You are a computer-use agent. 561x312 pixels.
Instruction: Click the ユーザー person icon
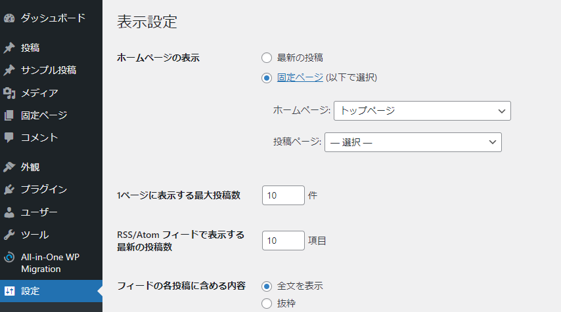9,212
